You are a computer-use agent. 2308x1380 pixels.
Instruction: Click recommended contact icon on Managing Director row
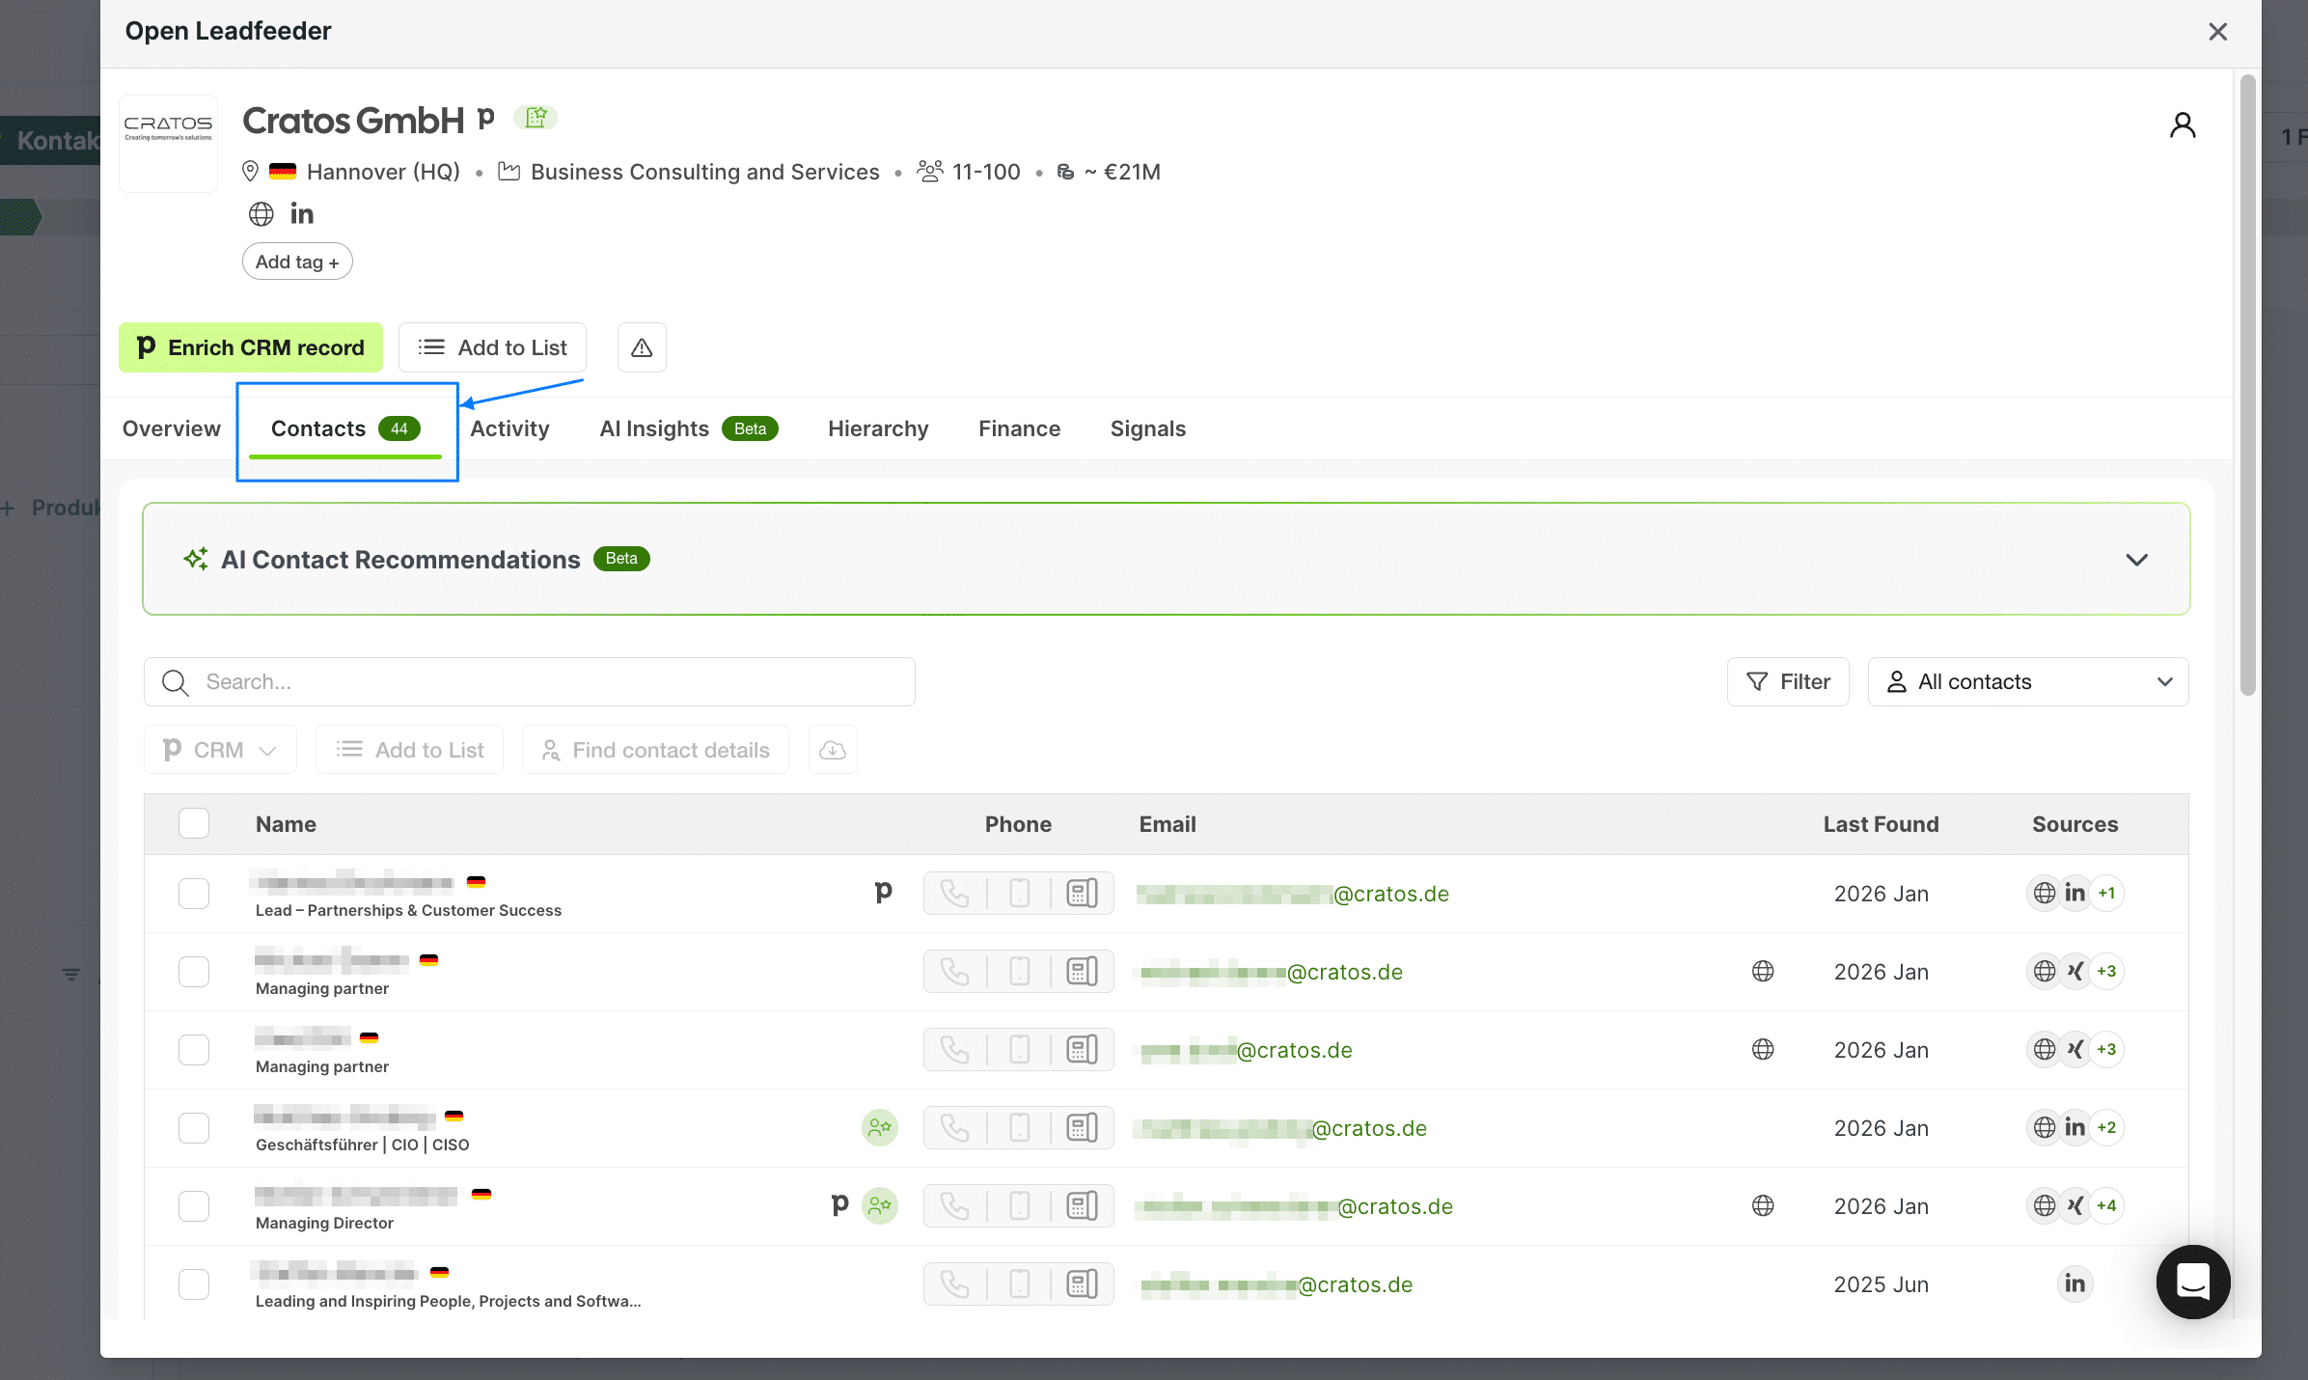click(x=879, y=1205)
